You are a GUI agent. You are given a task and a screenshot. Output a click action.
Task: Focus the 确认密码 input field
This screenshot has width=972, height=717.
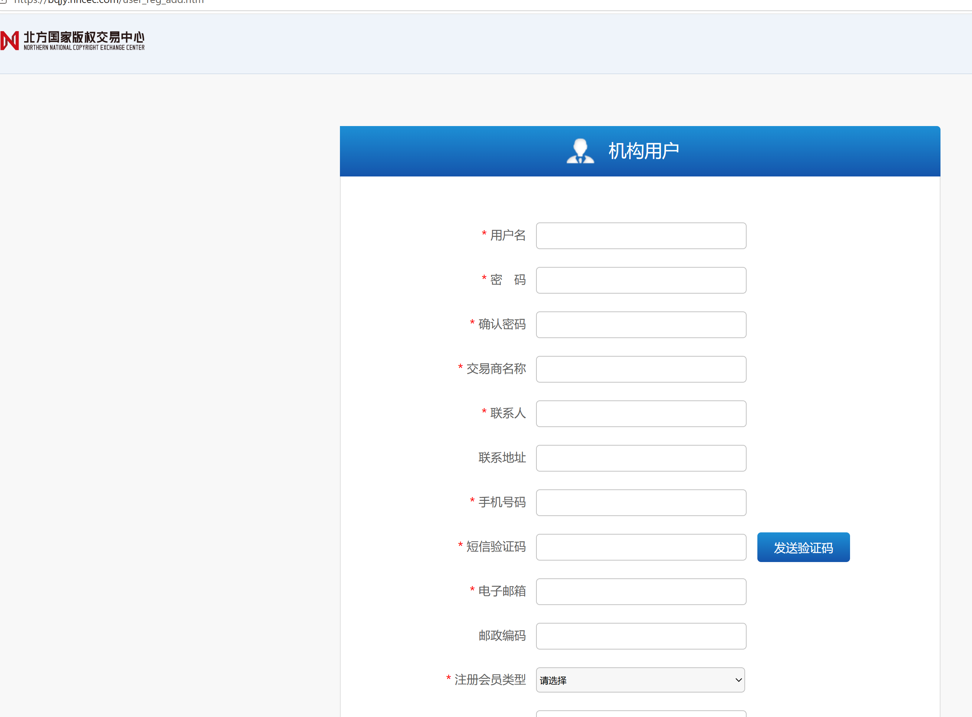click(641, 325)
